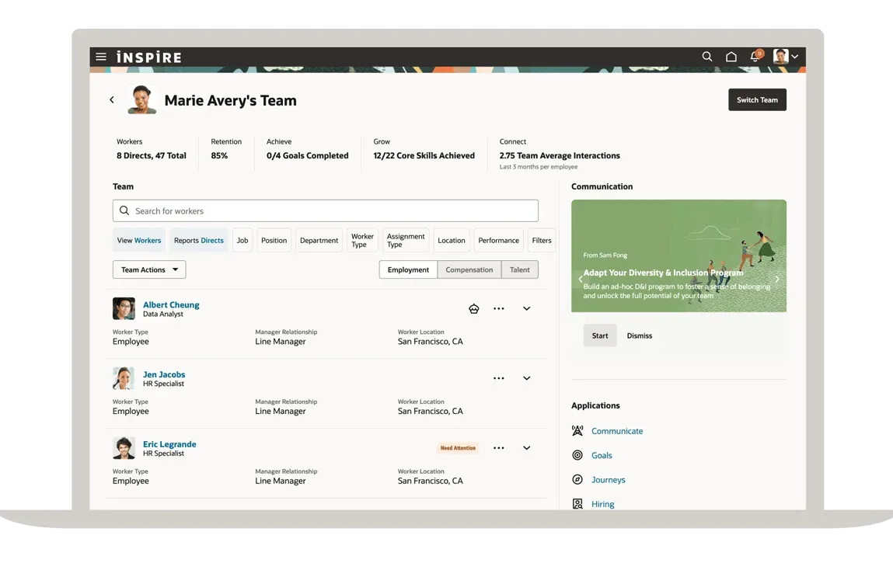893x563 pixels.
Task: Expand Eric Legrande's row chevron
Action: [527, 448]
